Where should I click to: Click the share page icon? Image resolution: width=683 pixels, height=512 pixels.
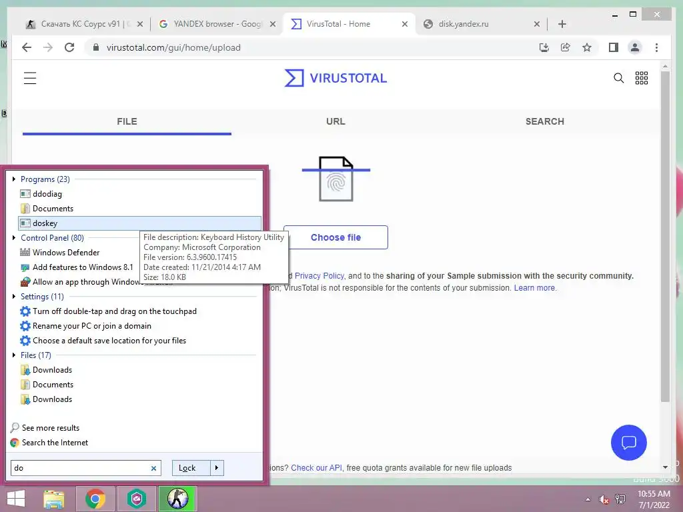(566, 47)
